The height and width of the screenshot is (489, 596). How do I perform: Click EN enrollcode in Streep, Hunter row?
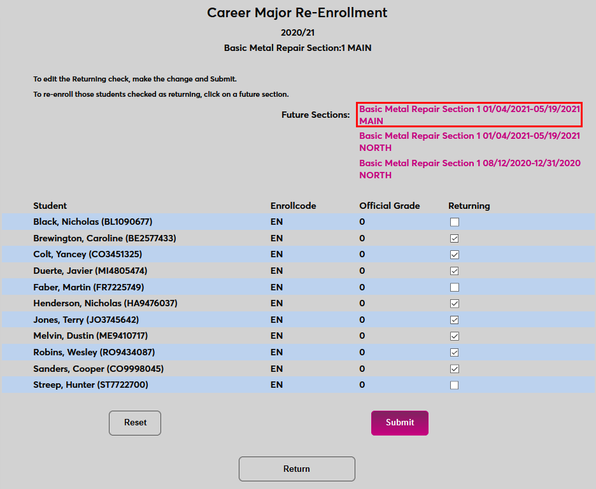277,385
